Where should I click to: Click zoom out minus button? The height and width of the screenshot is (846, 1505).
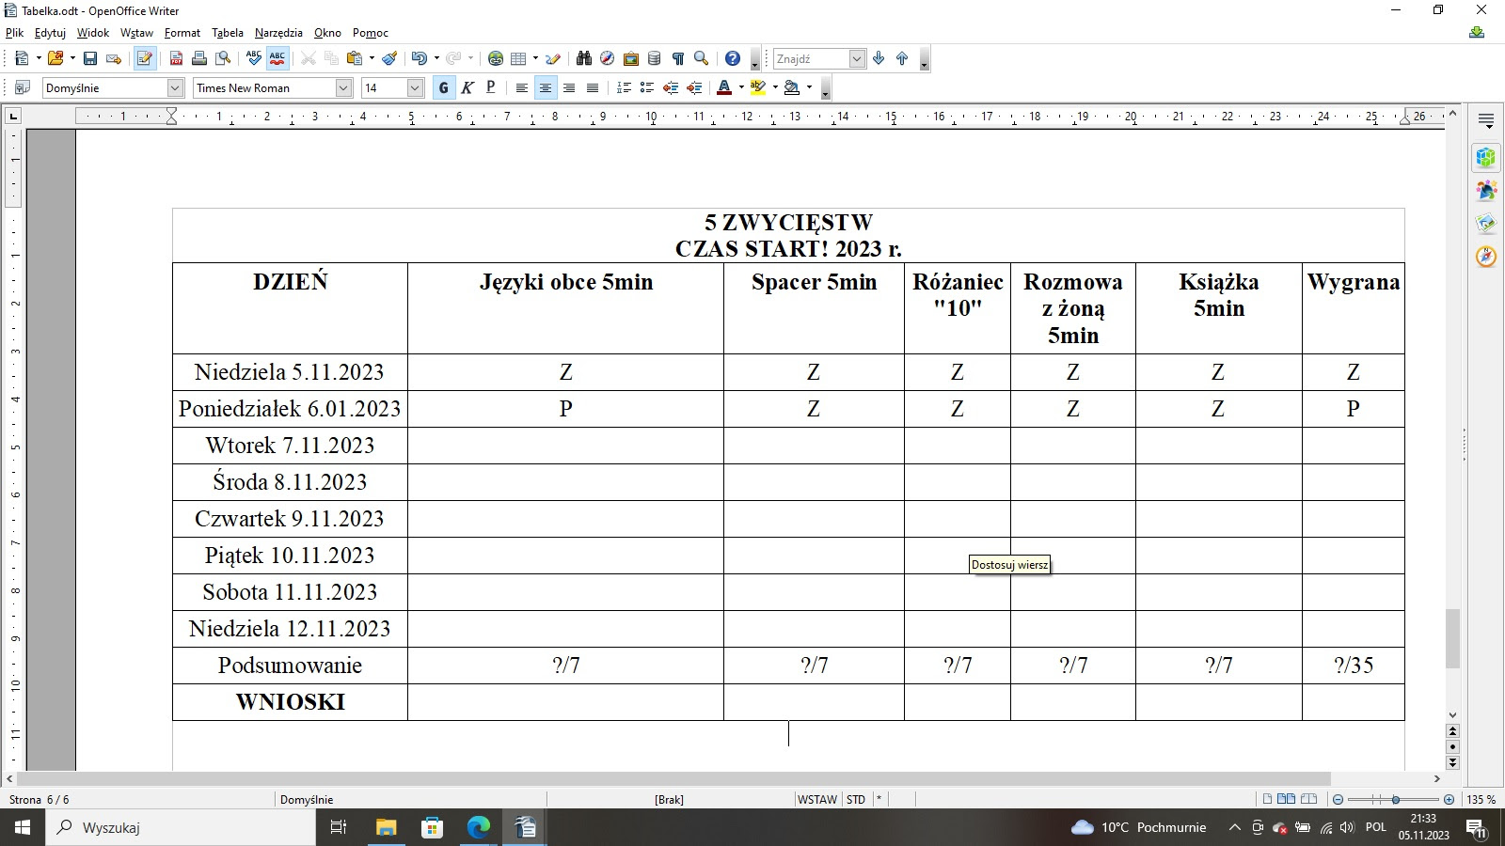pos(1339,800)
